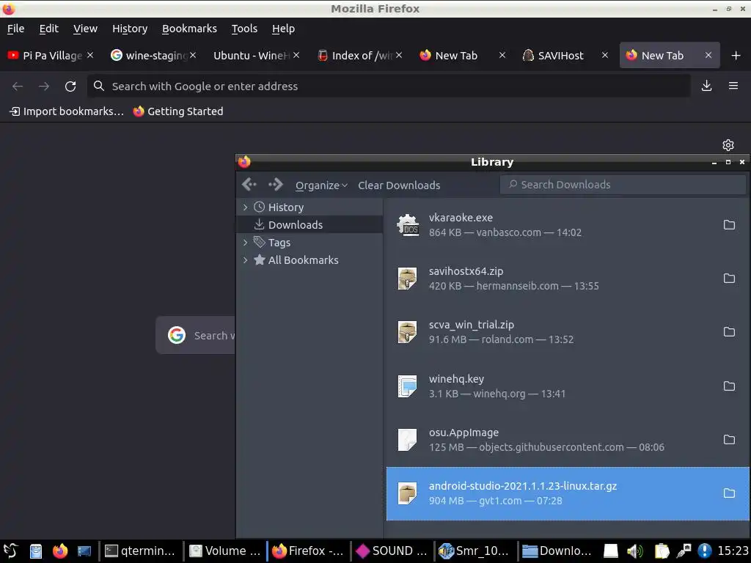Open the New Tab personalize gear
Viewport: 751px width, 563px height.
(728, 145)
